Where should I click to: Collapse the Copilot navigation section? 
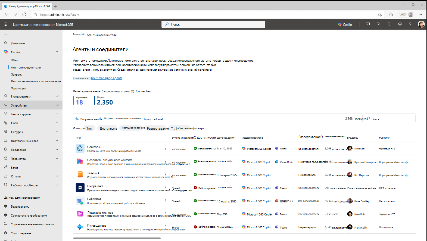(57, 52)
